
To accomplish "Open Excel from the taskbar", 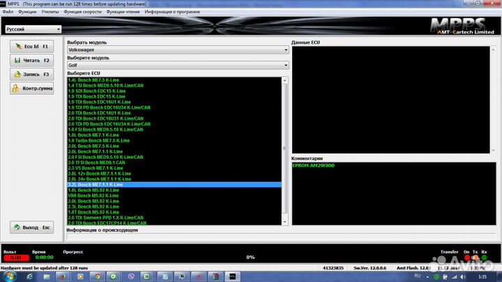I will [x=146, y=276].
